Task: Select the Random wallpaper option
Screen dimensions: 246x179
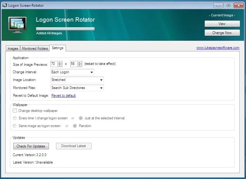Action: 75,126
